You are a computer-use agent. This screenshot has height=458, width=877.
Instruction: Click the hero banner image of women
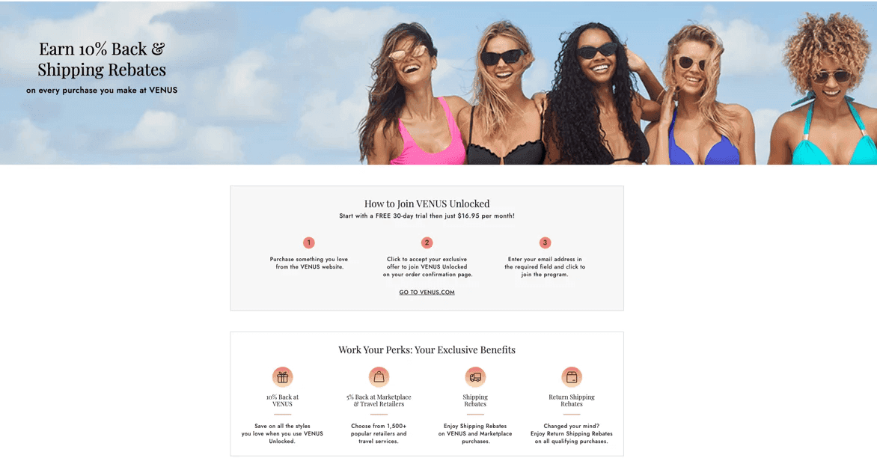pos(615,83)
